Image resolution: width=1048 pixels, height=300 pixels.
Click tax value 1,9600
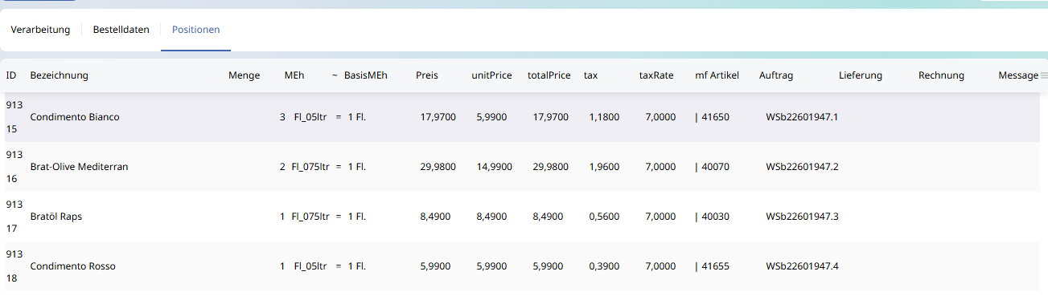point(604,167)
